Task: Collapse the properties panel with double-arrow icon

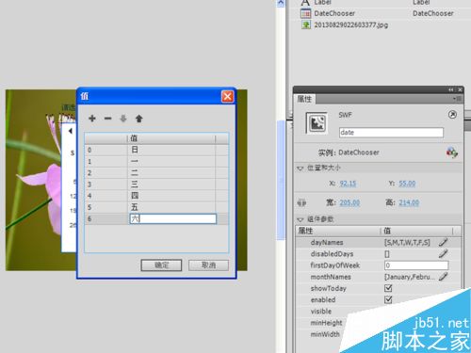Action: 451,89
